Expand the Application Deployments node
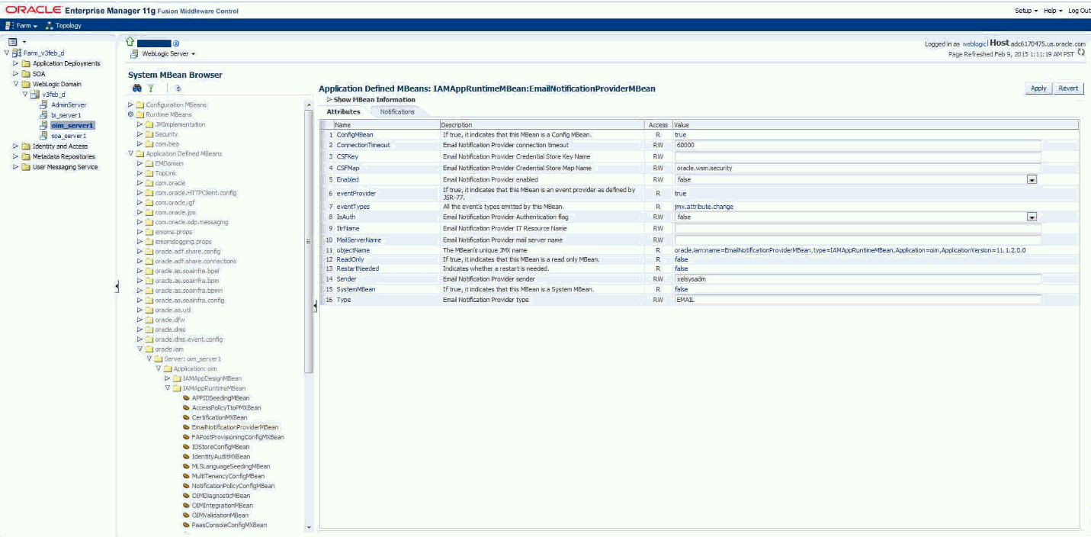1091x537 pixels. pos(15,64)
